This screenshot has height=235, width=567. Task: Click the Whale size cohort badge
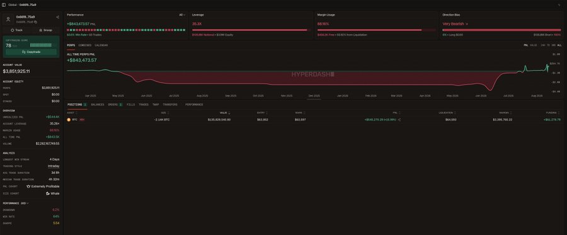pyautogui.click(x=52, y=193)
